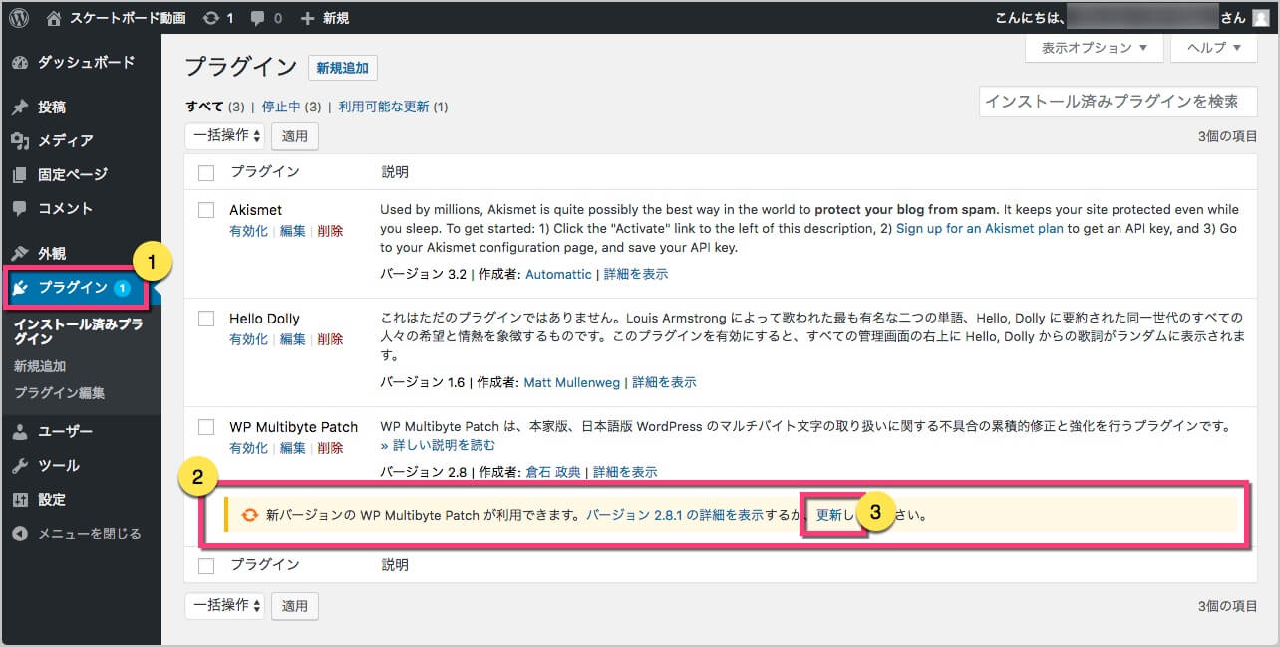Viewport: 1280px width, 647px height.
Task: Click 削除 link under Hello Dolly
Action: pos(330,339)
